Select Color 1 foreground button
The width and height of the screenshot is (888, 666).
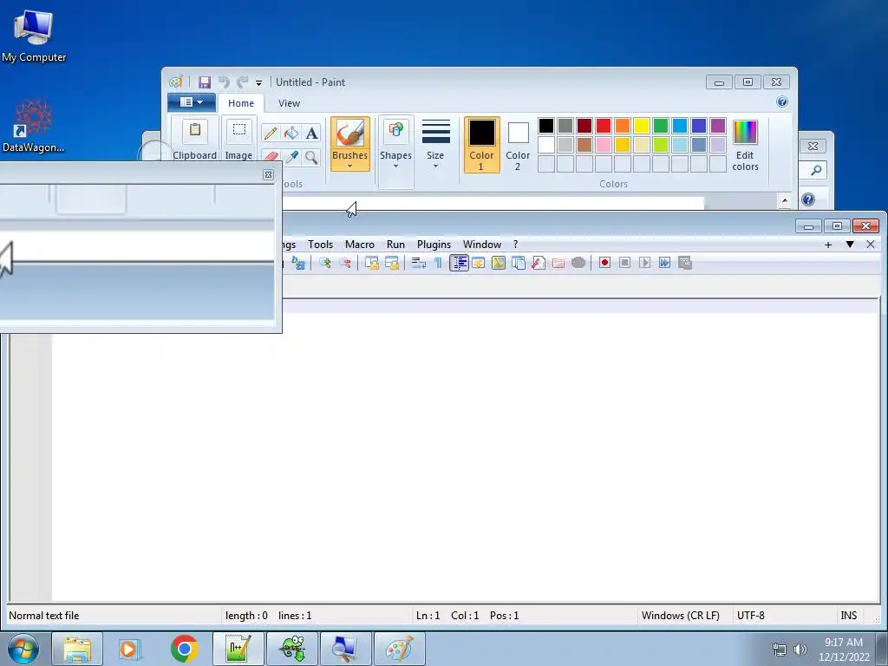pos(481,145)
